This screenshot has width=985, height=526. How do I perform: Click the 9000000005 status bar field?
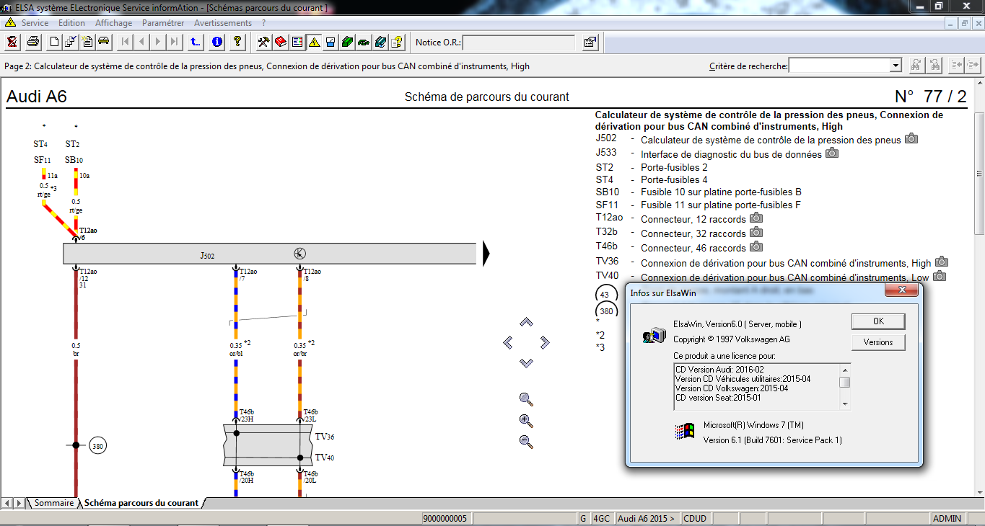445,518
